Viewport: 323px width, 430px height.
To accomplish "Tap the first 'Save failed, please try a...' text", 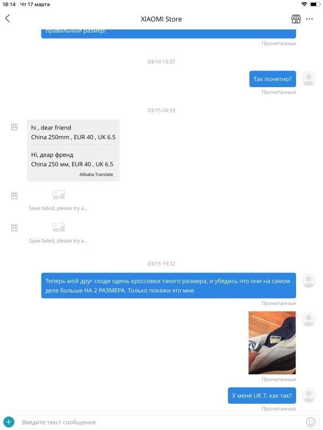I will 58,208.
